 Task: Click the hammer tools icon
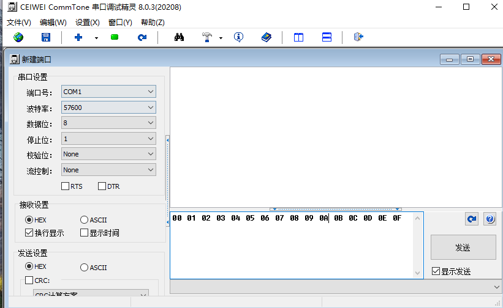click(207, 37)
